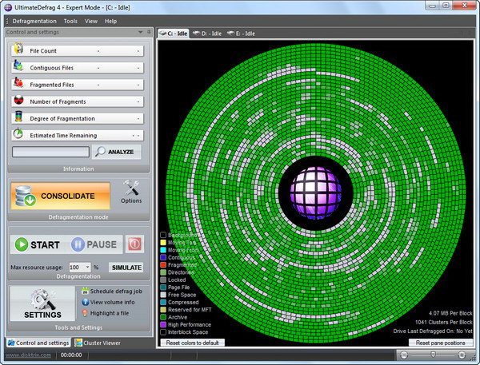The width and height of the screenshot is (480, 365).
Task: Click the SIMULATE button
Action: [x=126, y=268]
